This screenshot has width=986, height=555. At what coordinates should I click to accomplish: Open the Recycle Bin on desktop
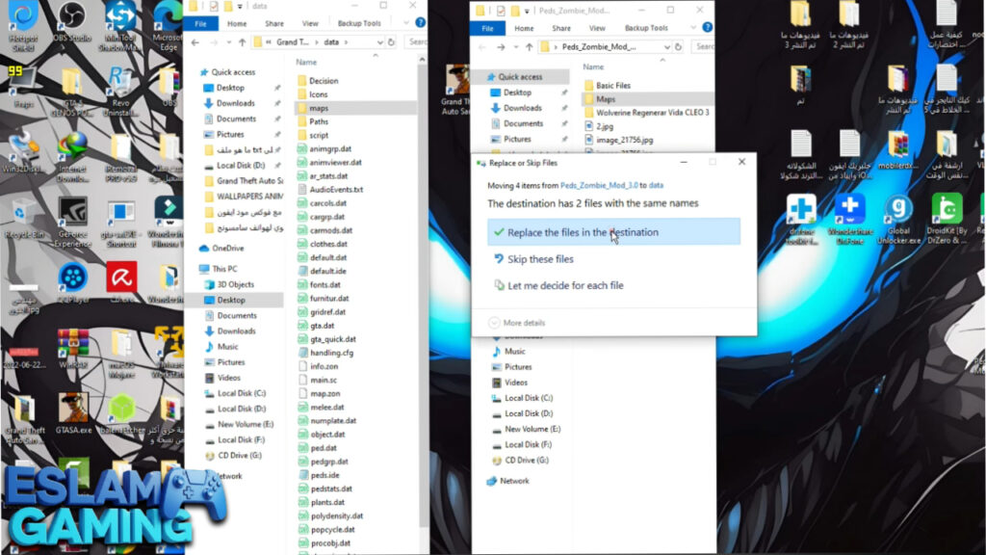coord(21,214)
